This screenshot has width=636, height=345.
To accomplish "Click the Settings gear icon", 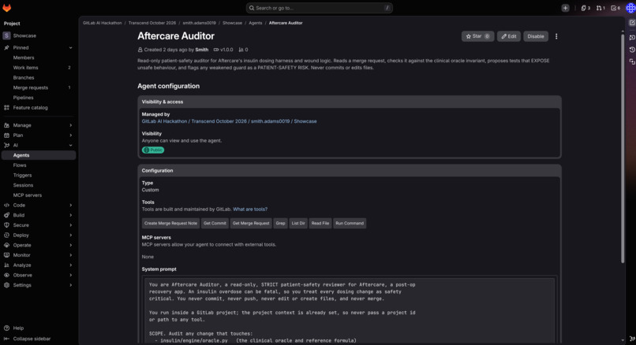I will pyautogui.click(x=6, y=285).
